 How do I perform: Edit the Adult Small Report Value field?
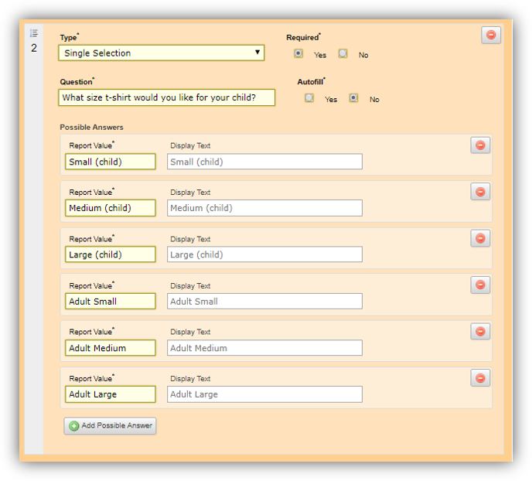(110, 302)
